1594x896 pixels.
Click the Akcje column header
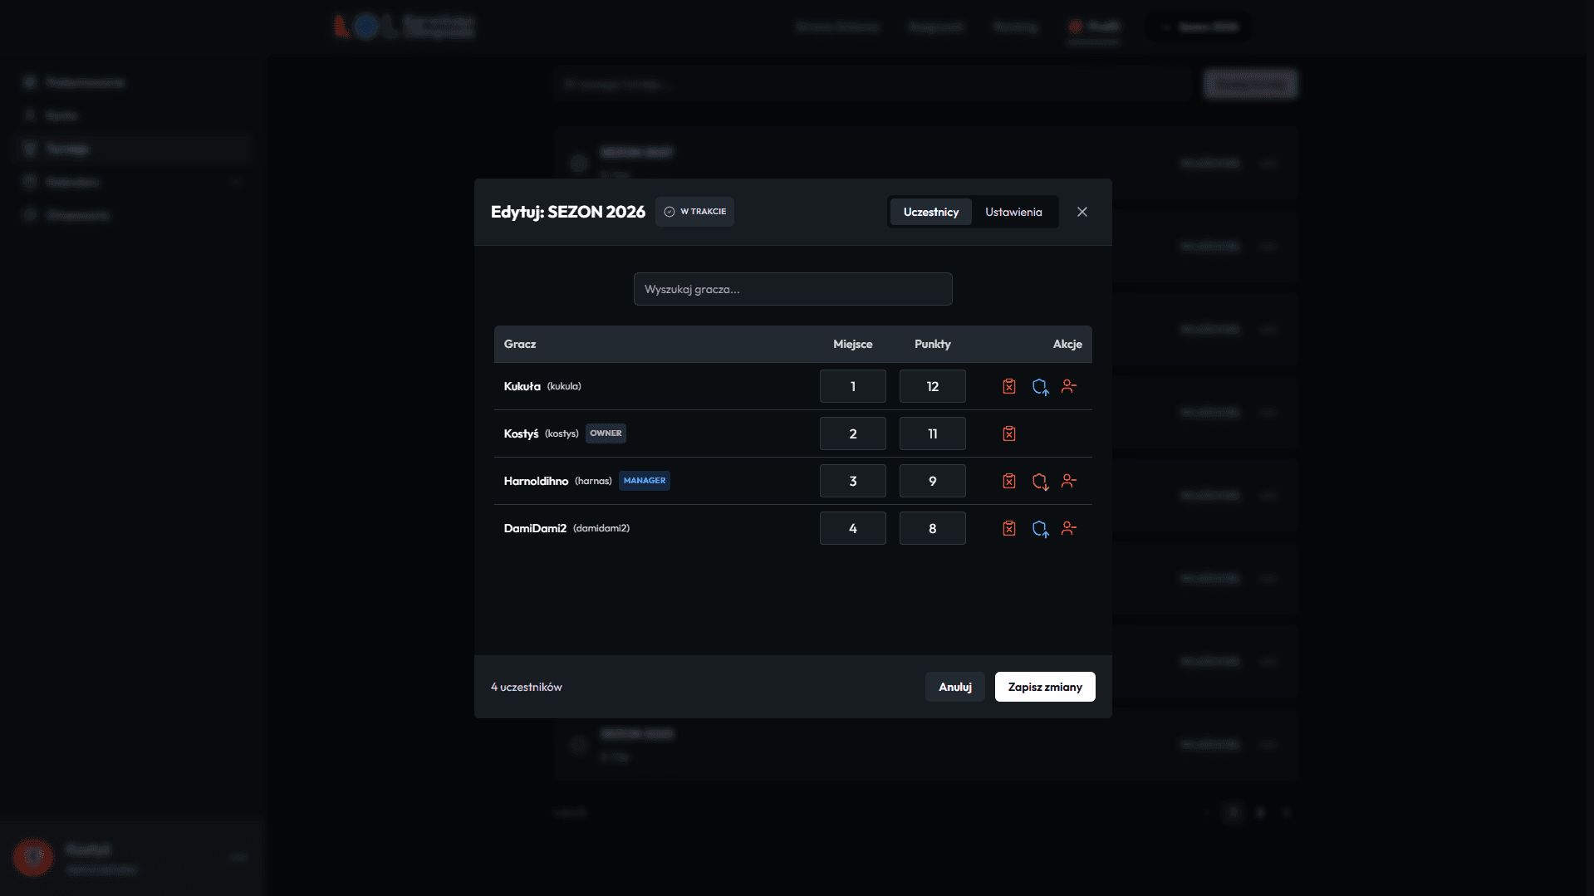tap(1067, 344)
